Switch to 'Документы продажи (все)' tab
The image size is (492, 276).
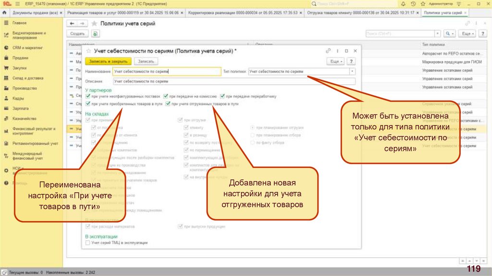coord(35,13)
